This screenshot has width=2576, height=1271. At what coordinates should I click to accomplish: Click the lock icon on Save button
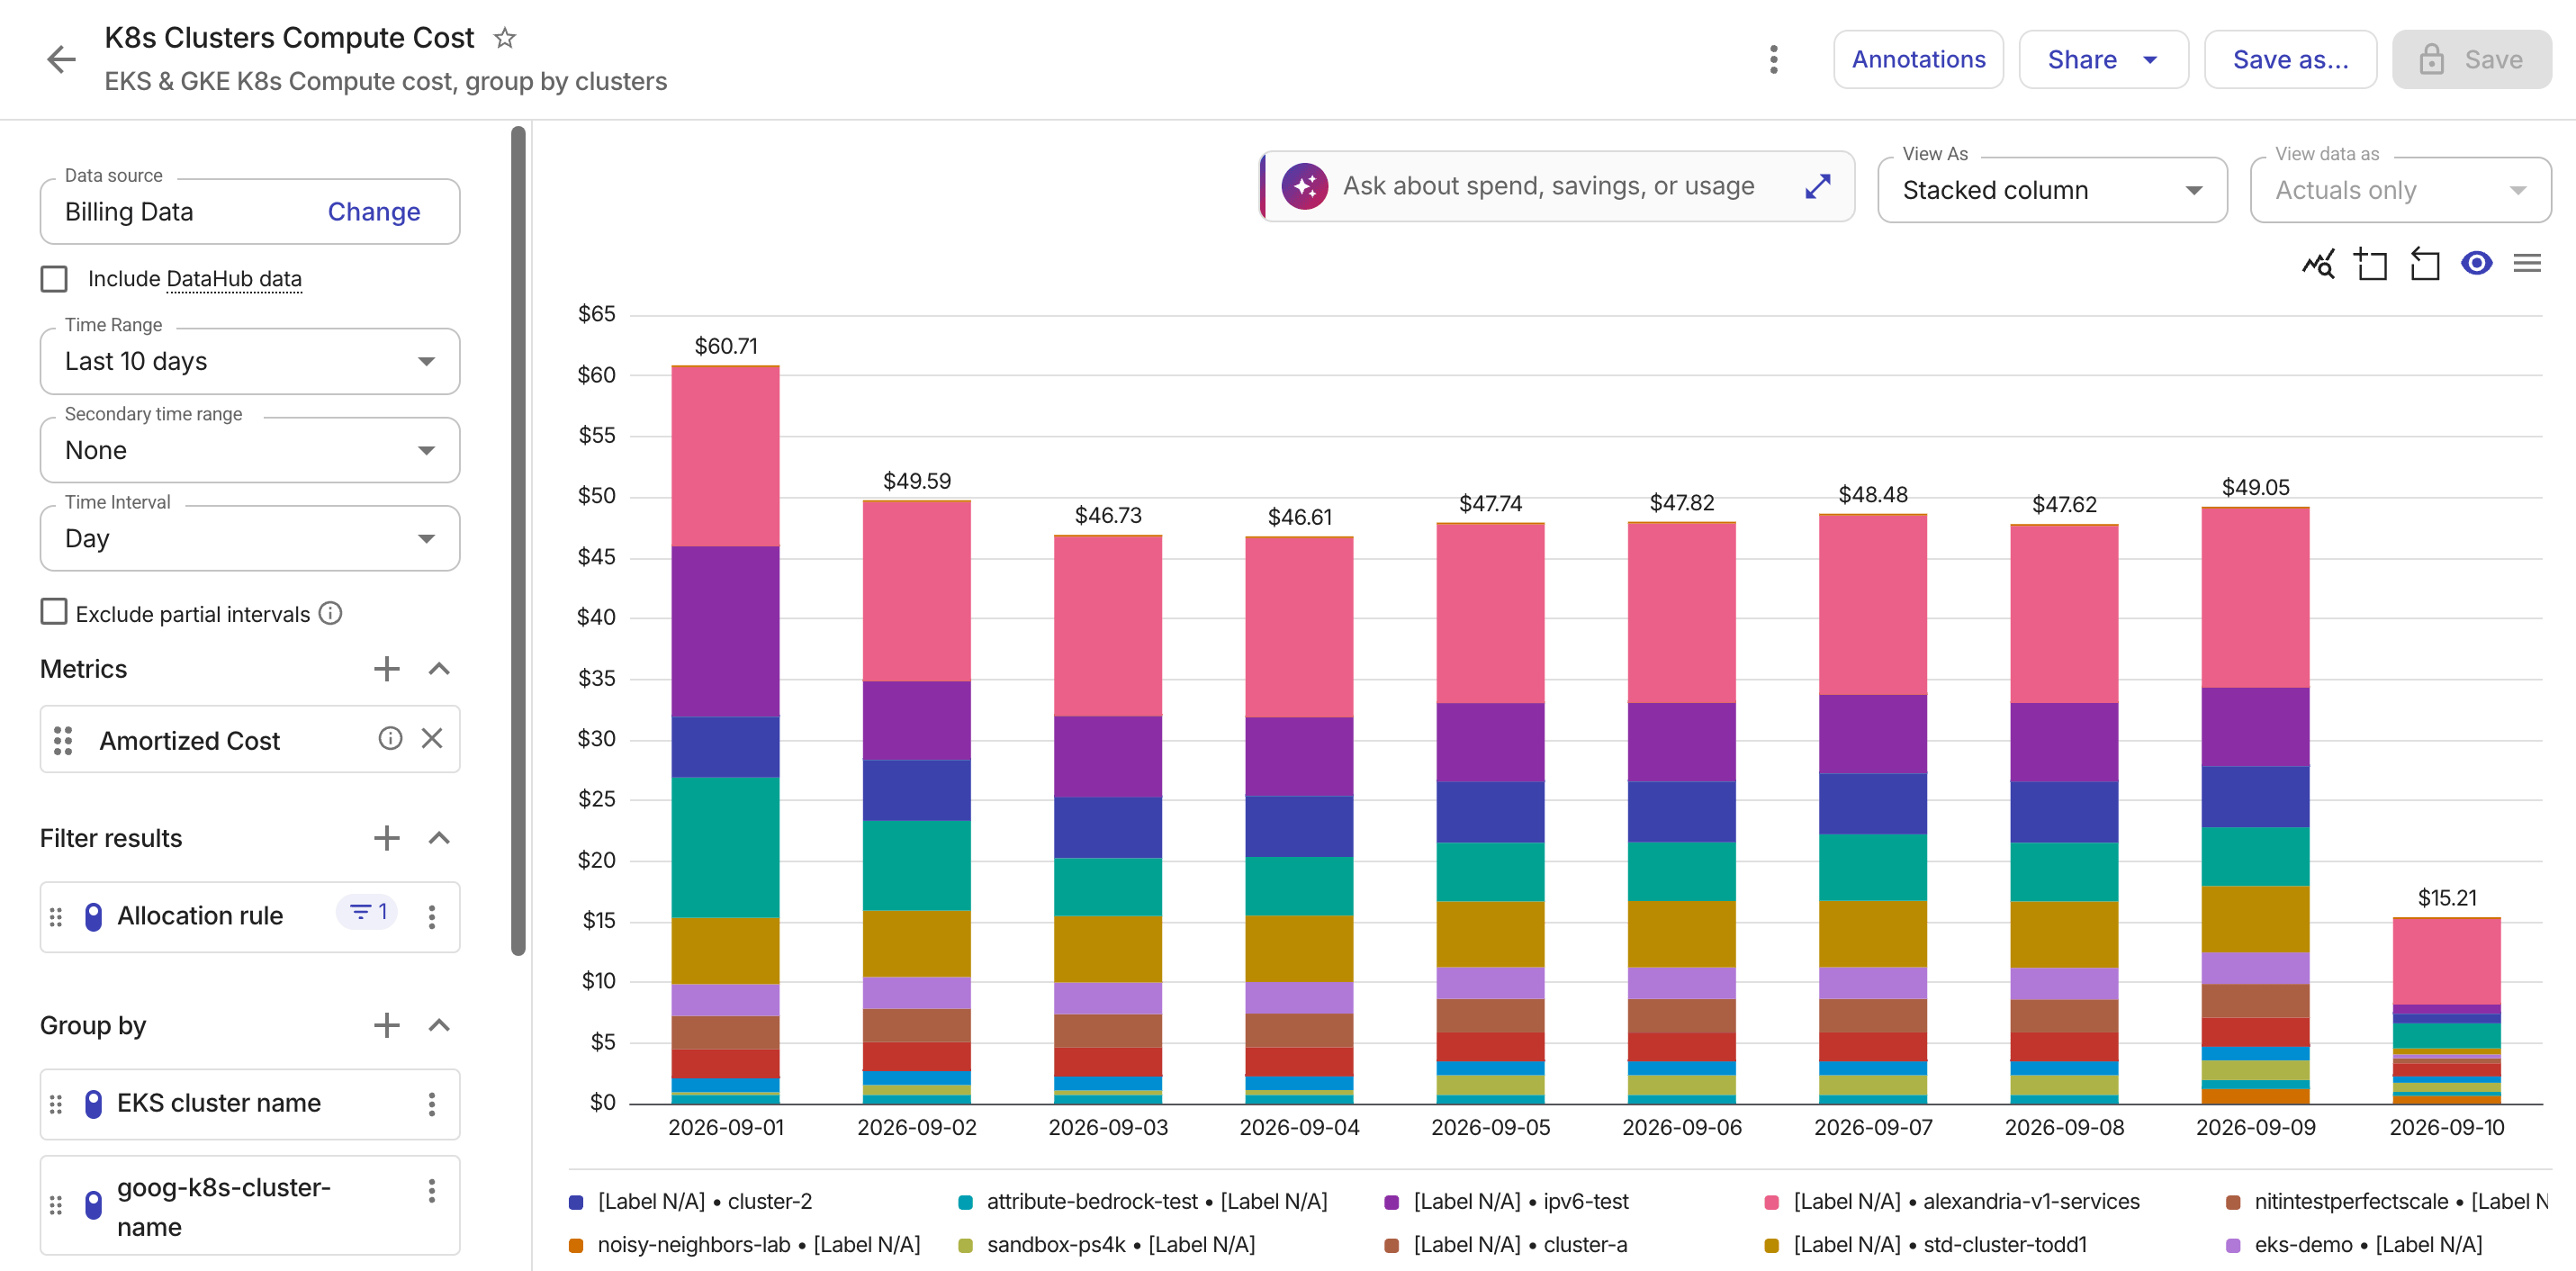click(2431, 60)
